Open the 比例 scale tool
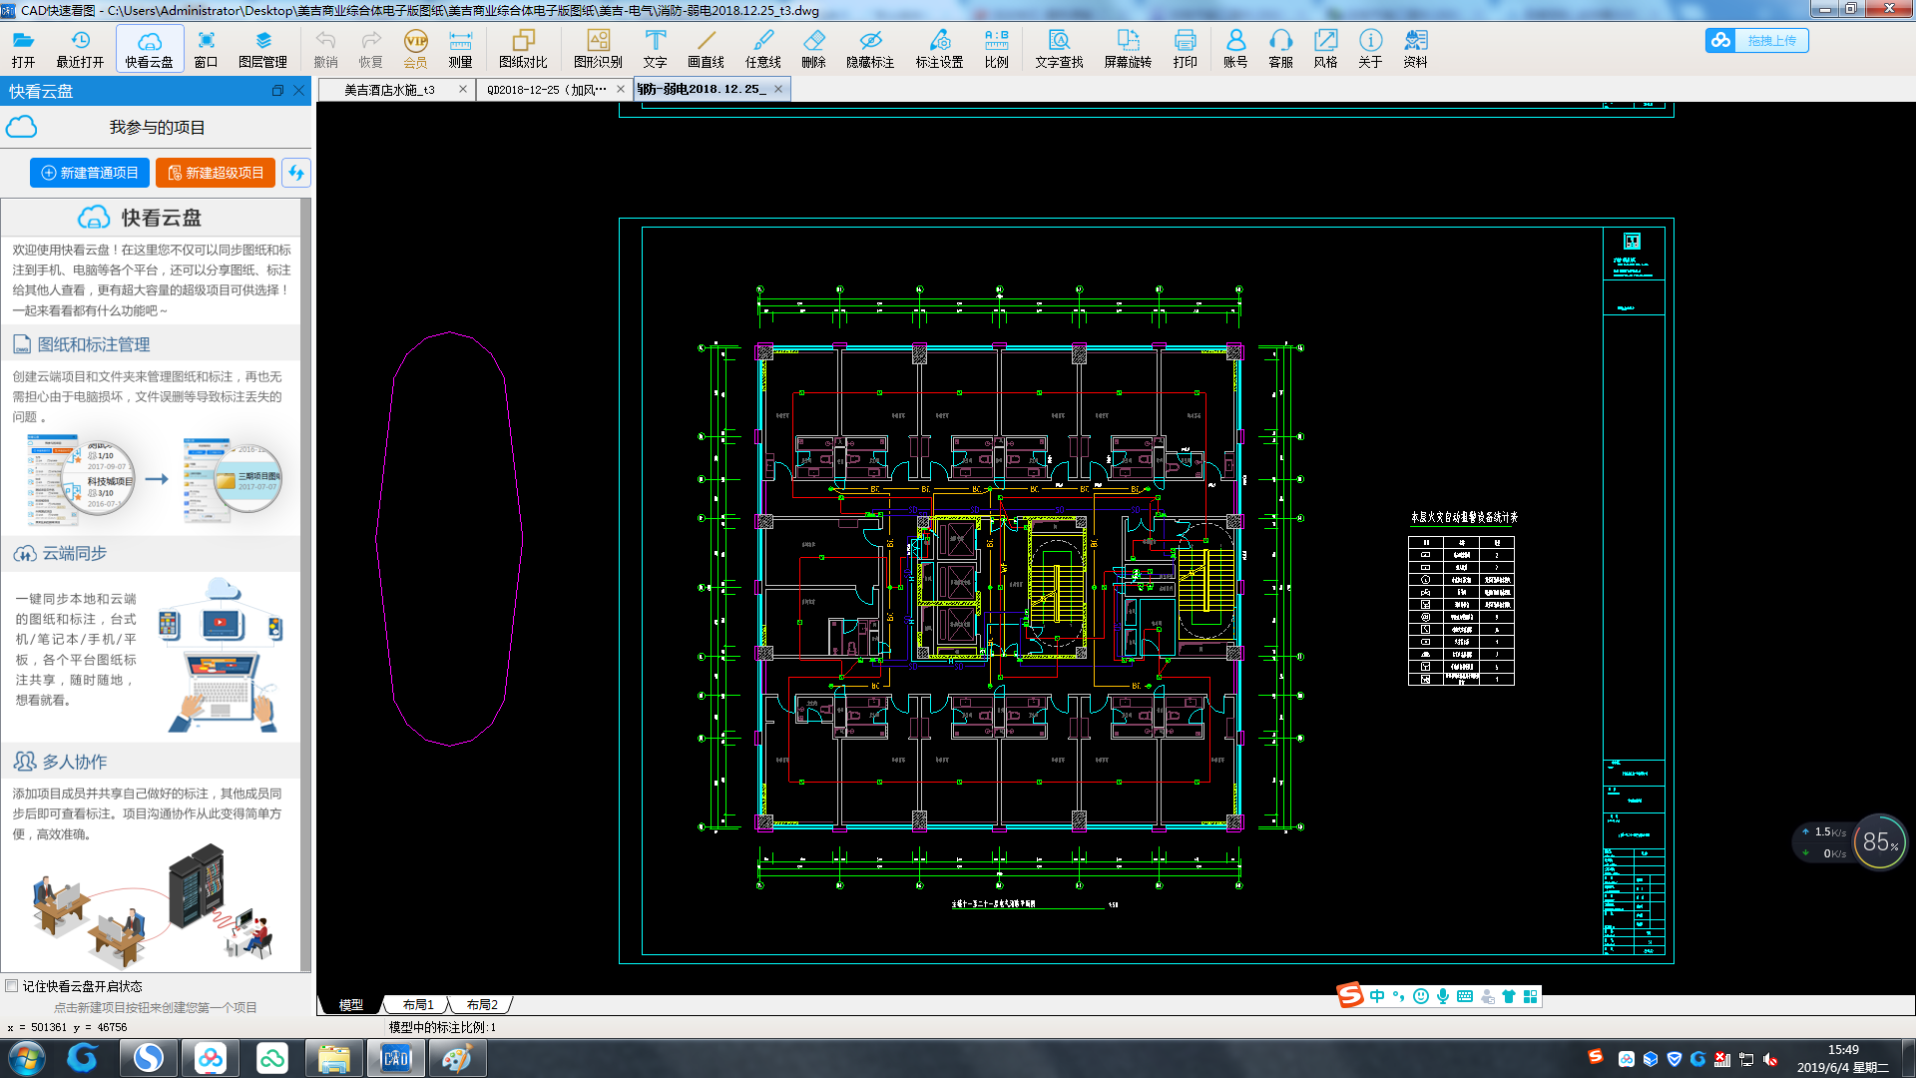 pos(996,48)
